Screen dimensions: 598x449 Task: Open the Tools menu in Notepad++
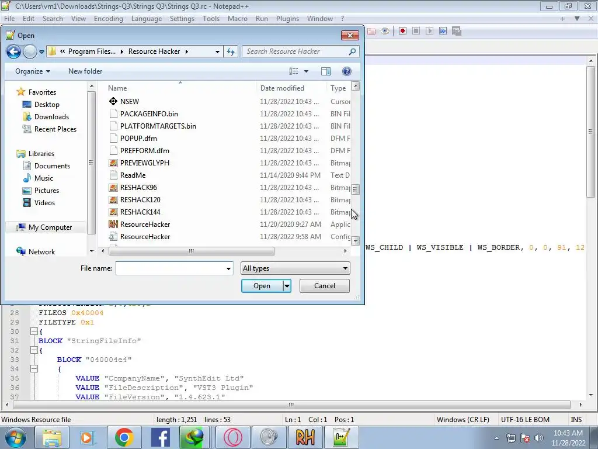coord(211,19)
